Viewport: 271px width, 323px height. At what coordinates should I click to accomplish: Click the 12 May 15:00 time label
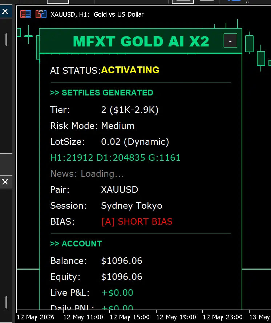(x=130, y=317)
